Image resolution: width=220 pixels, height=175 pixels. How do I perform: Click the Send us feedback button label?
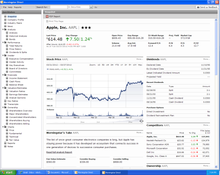pos(209,7)
